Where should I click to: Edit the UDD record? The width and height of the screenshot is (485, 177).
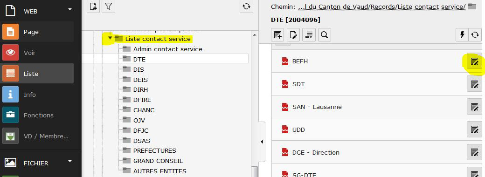(x=474, y=129)
